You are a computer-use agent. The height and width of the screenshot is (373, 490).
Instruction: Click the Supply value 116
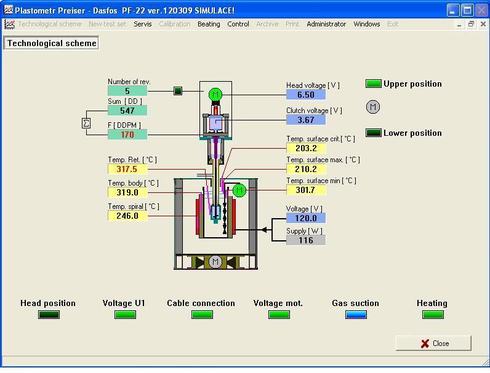pos(305,240)
